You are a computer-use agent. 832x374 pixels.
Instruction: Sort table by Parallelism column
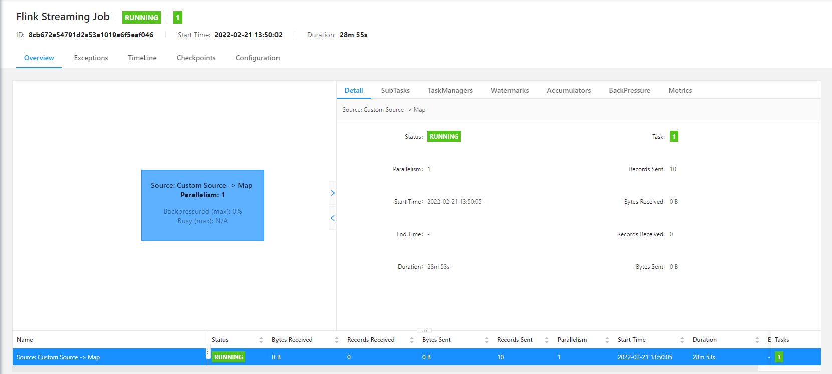click(x=607, y=340)
